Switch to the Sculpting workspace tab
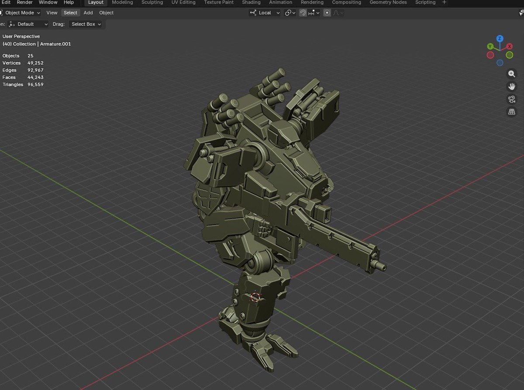 [x=152, y=3]
